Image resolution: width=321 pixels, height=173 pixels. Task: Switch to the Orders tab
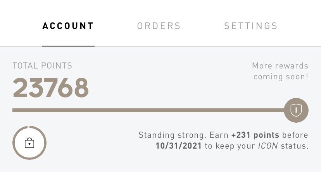pyautogui.click(x=159, y=26)
